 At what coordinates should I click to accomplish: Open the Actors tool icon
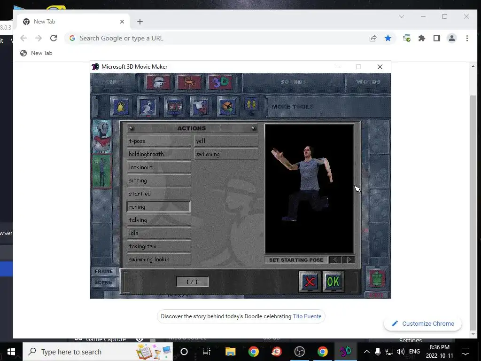[158, 82]
